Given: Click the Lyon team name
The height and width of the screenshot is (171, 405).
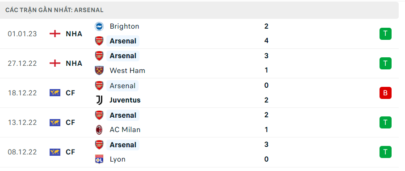Looking at the screenshot, I should tap(118, 159).
